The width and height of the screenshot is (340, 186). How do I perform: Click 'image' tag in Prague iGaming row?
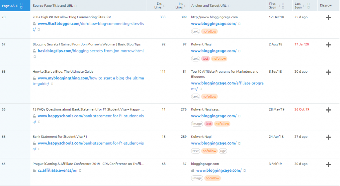(197, 178)
